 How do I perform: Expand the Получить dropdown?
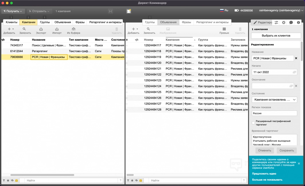click(13, 11)
